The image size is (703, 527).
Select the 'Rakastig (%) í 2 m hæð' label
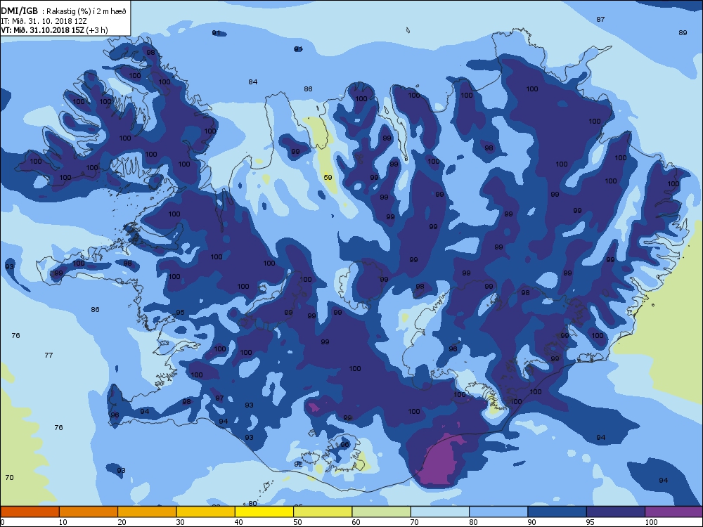(87, 12)
